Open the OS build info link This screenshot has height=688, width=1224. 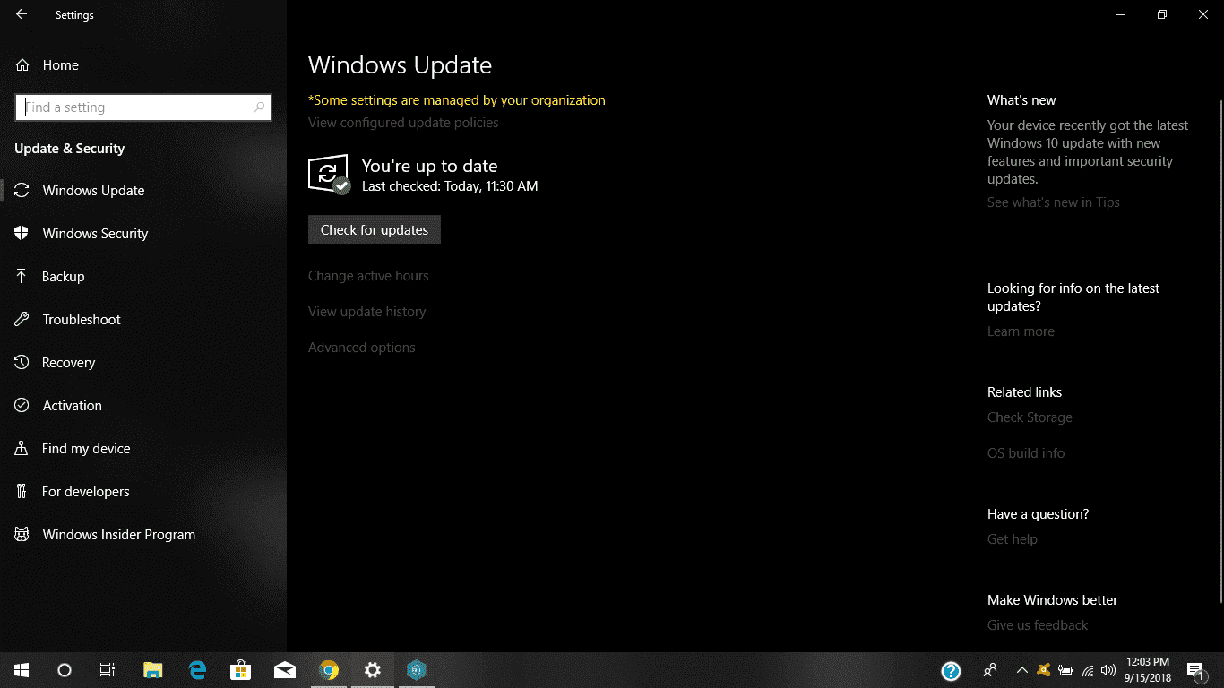coord(1026,453)
